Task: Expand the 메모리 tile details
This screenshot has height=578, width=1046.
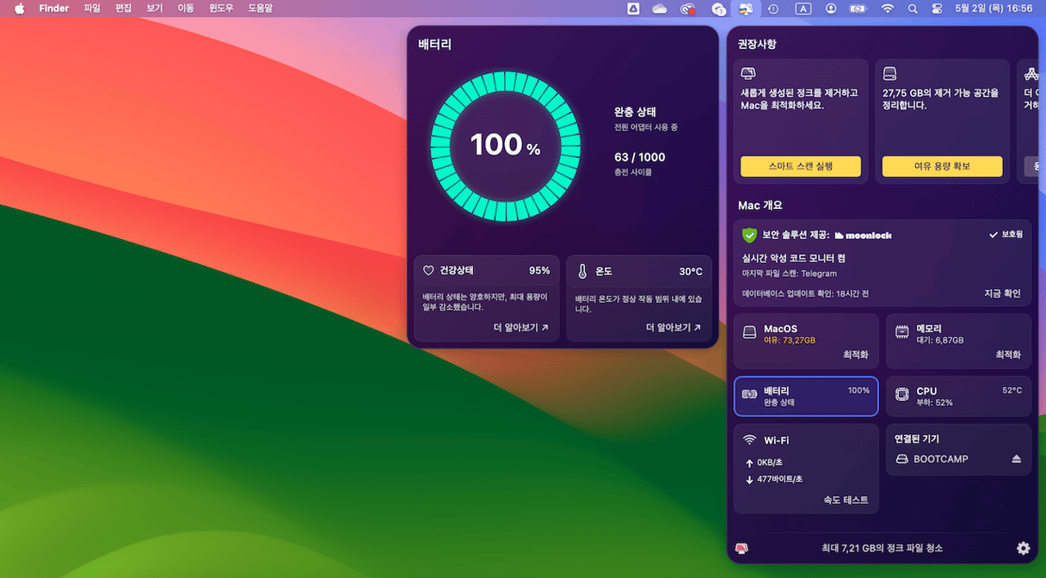Action: click(958, 341)
